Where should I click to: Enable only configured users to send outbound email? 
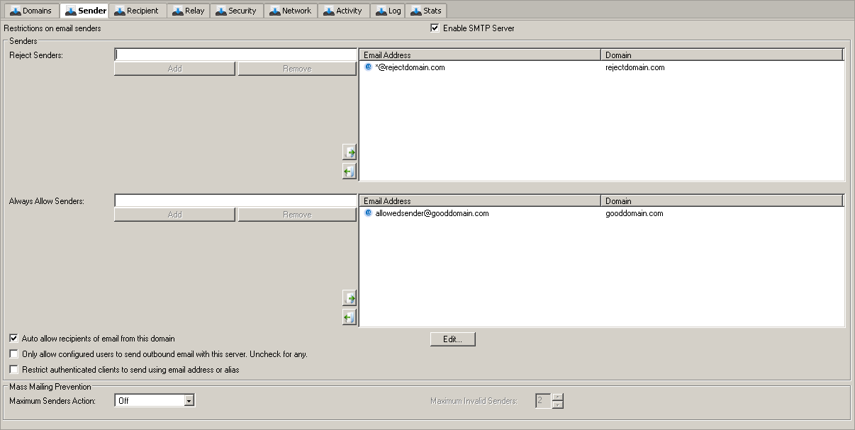[14, 353]
